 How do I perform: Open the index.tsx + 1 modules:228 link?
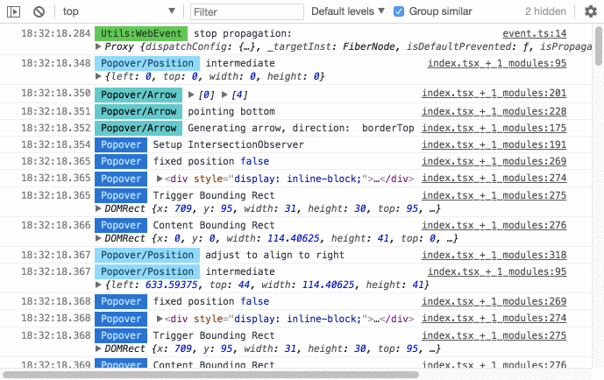[494, 111]
